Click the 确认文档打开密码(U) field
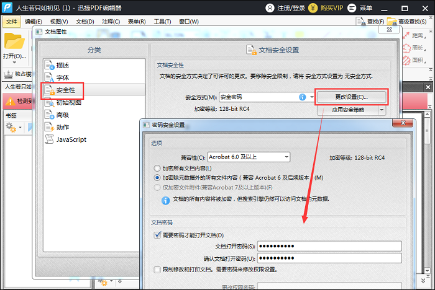Screen dimensions: 435x290 click(x=329, y=258)
